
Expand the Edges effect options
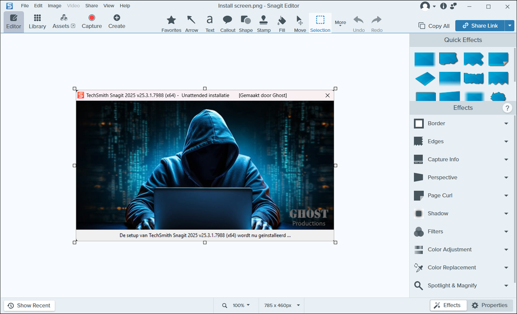[x=506, y=141]
